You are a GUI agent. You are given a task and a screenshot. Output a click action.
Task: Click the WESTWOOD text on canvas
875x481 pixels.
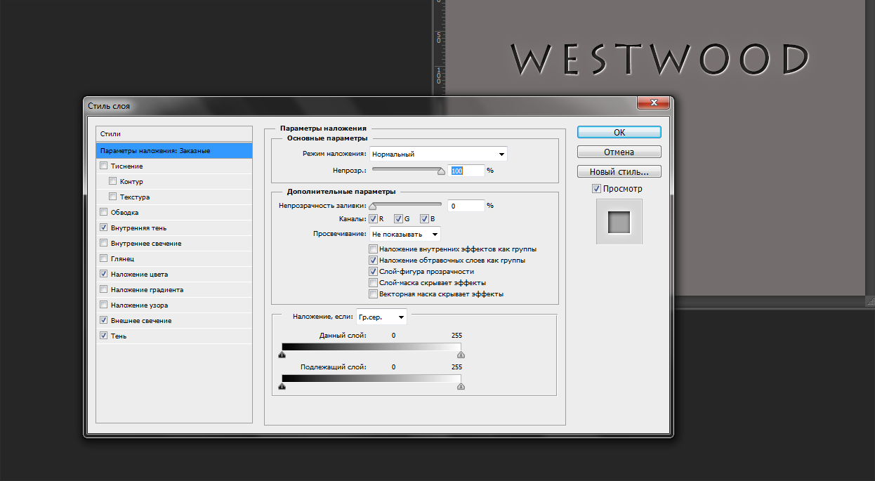[659, 60]
